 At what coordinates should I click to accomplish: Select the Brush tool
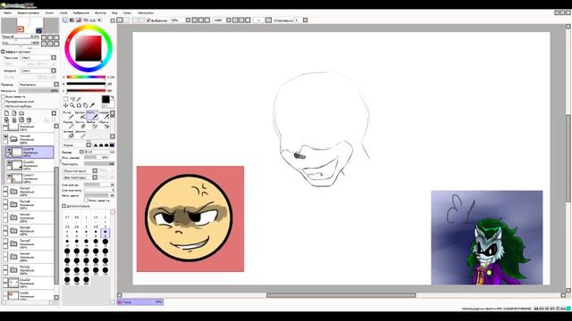[92, 115]
